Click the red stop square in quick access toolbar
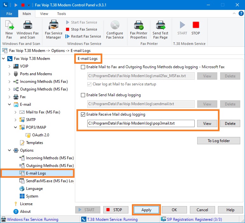245x223 pixels. click(x=23, y=5)
